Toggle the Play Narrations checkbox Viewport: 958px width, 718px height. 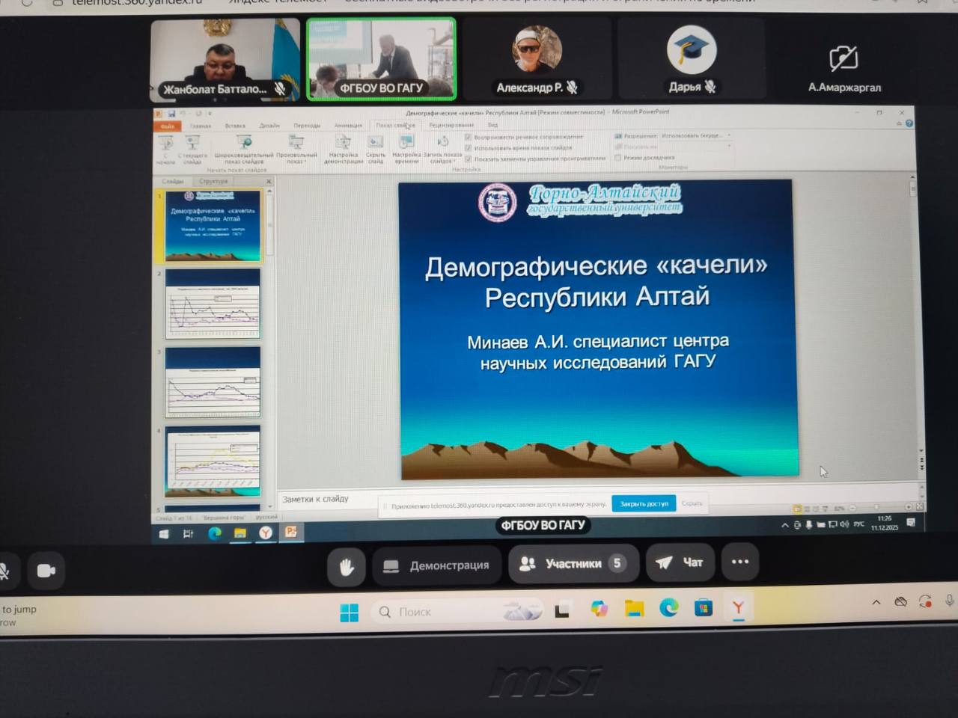point(469,138)
